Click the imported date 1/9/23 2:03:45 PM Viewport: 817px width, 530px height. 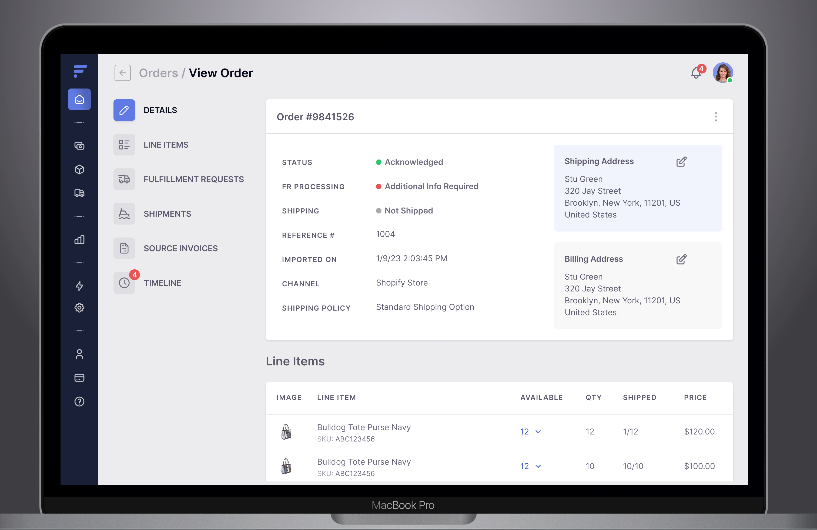pyautogui.click(x=411, y=259)
